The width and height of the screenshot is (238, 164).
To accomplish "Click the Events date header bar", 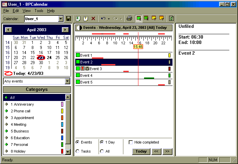I will [x=124, y=28].
